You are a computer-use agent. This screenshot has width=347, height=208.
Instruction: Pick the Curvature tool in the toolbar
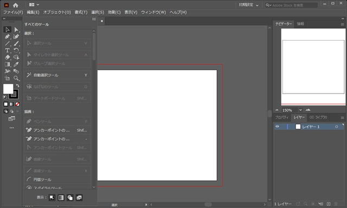click(x=16, y=37)
